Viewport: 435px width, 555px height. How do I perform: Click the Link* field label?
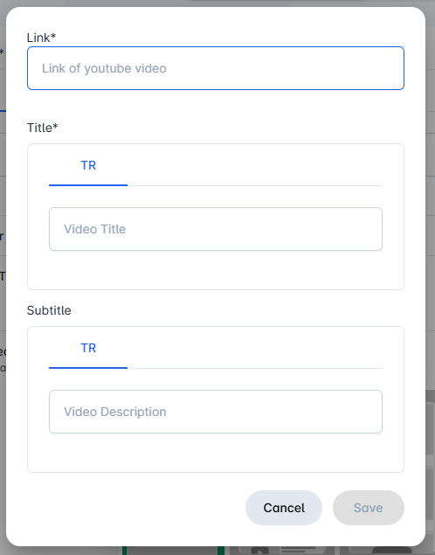click(41, 38)
